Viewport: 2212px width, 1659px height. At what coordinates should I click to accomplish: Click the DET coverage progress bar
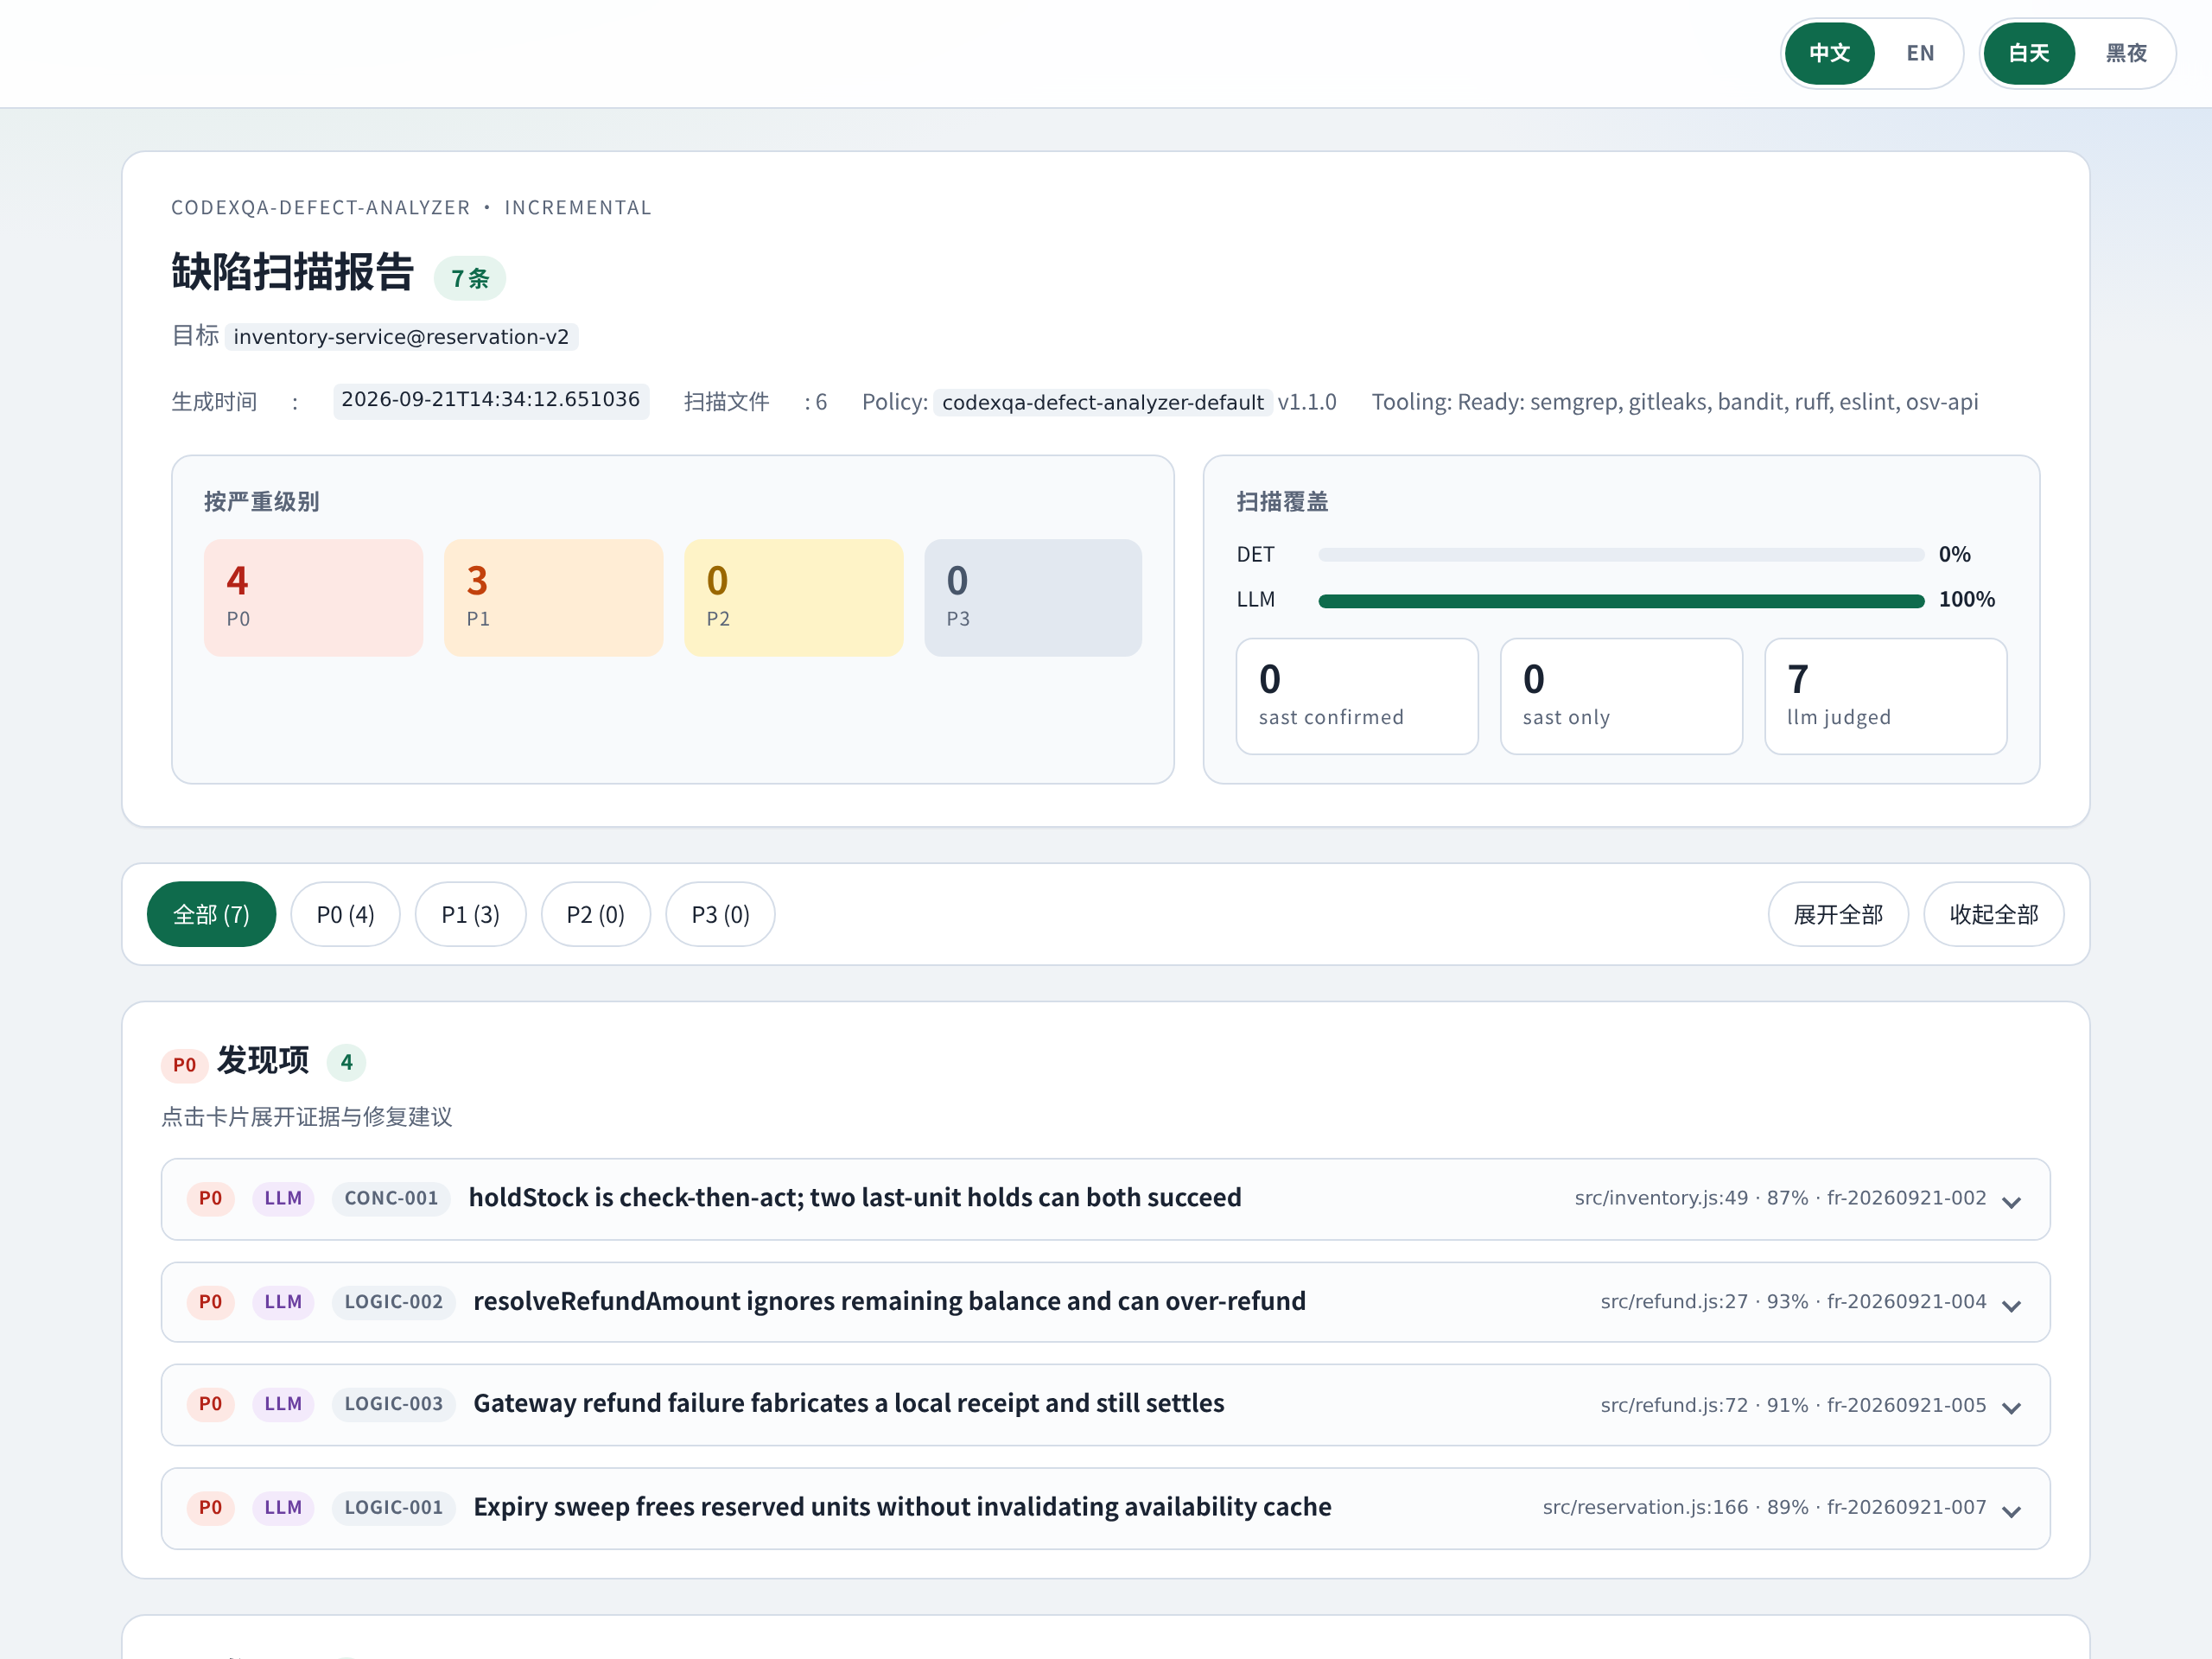tap(1621, 555)
